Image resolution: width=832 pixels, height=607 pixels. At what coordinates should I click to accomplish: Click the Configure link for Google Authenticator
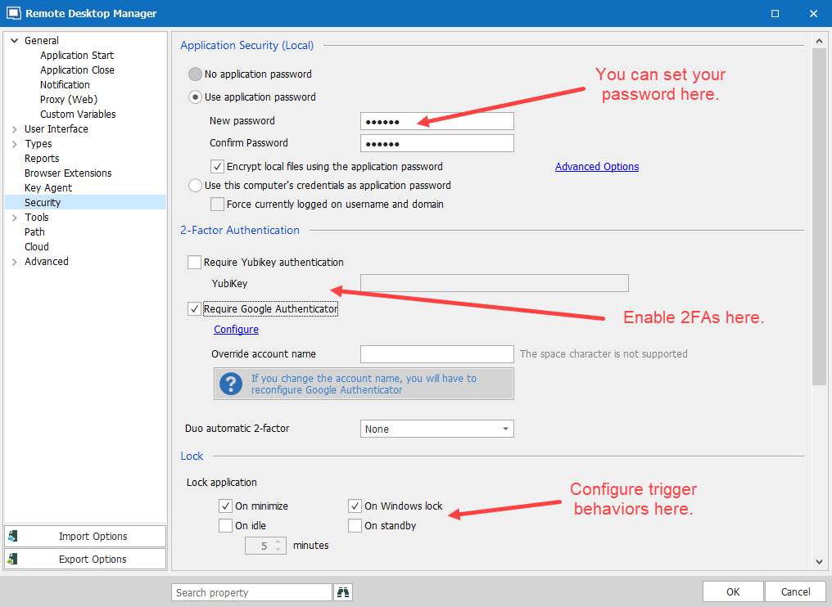pos(236,330)
